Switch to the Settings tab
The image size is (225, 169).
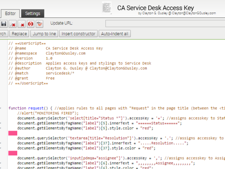coord(33,14)
